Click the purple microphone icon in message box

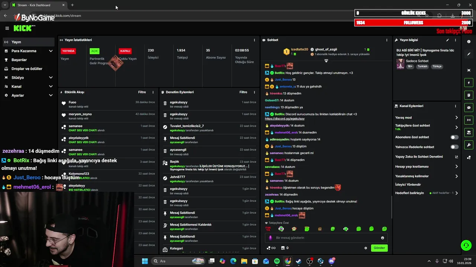click(x=270, y=238)
